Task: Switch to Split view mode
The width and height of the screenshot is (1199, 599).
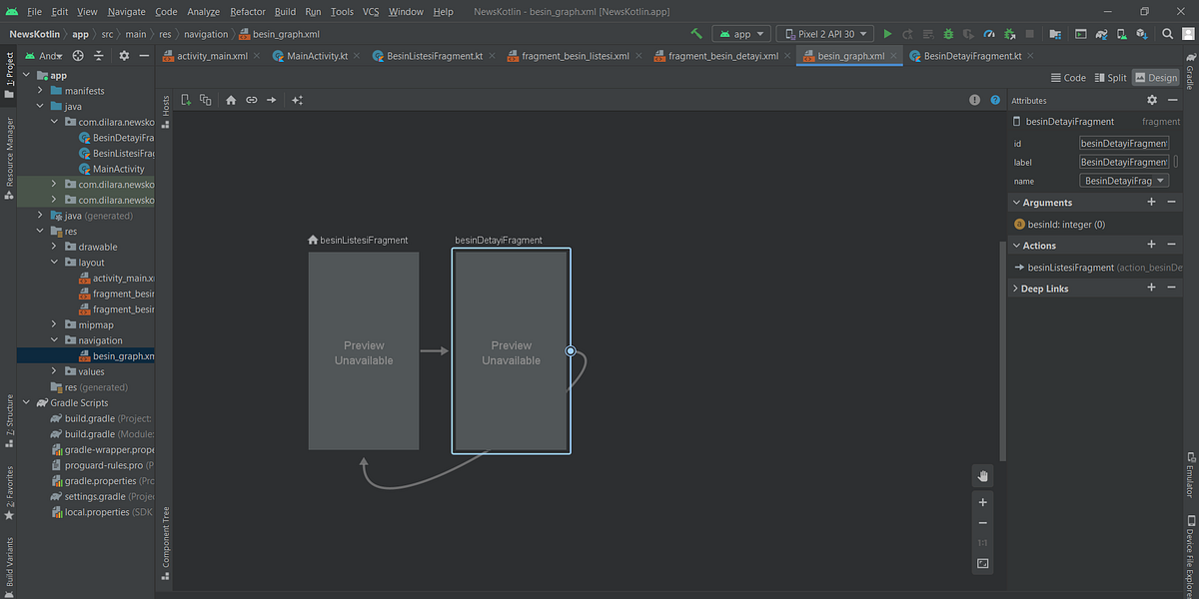Action: pyautogui.click(x=1110, y=78)
